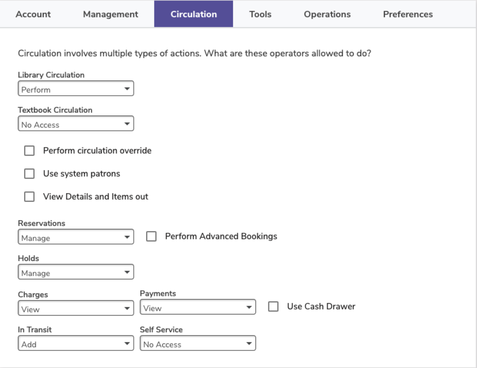Open the Reservations dropdown
The width and height of the screenshot is (477, 368).
[x=76, y=237]
